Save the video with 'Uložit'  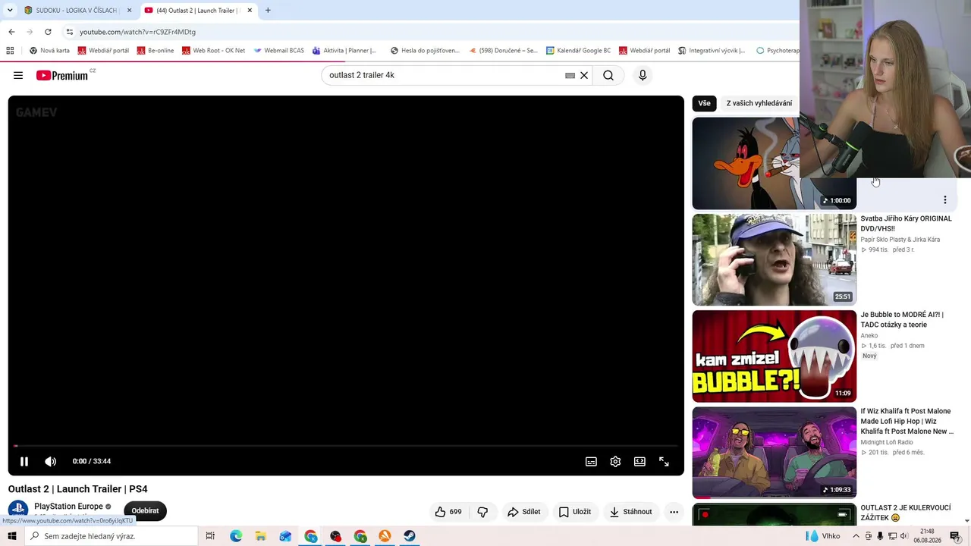[x=575, y=512]
